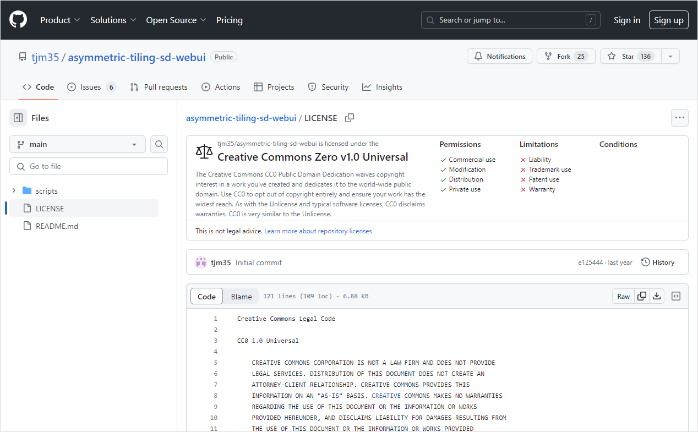
Task: Download the raw LICENSE file
Action: (657, 296)
